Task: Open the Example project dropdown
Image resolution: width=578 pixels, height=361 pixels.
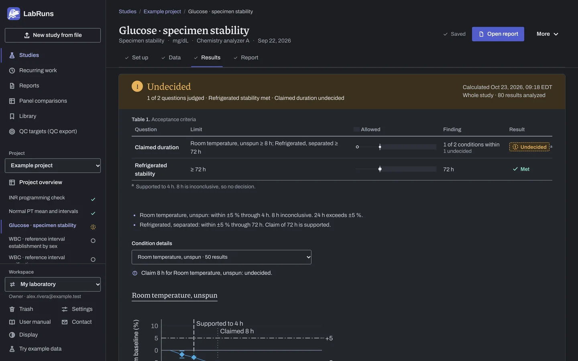Action: [53, 166]
